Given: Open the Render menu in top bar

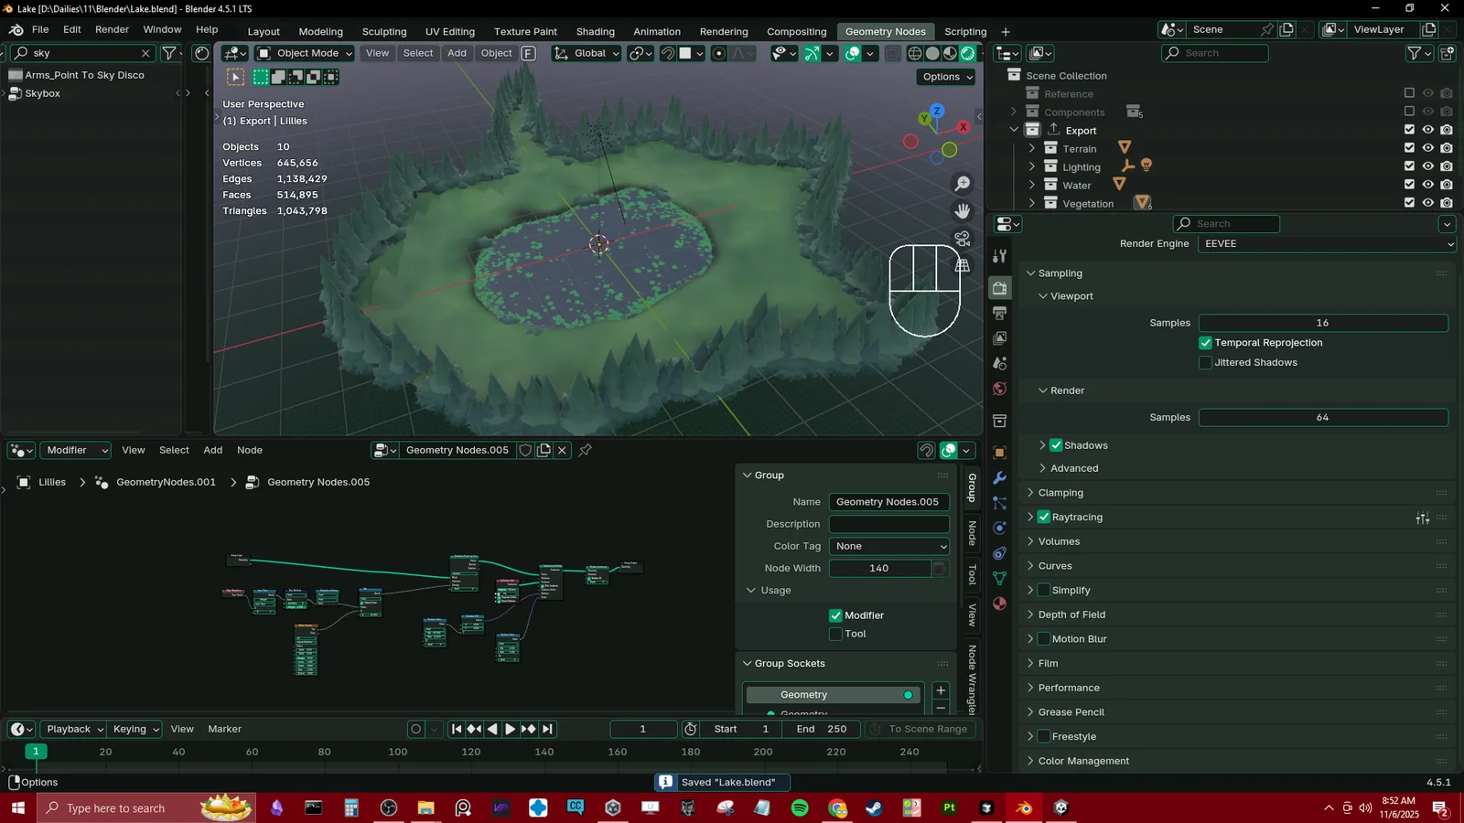Looking at the screenshot, I should click(112, 29).
